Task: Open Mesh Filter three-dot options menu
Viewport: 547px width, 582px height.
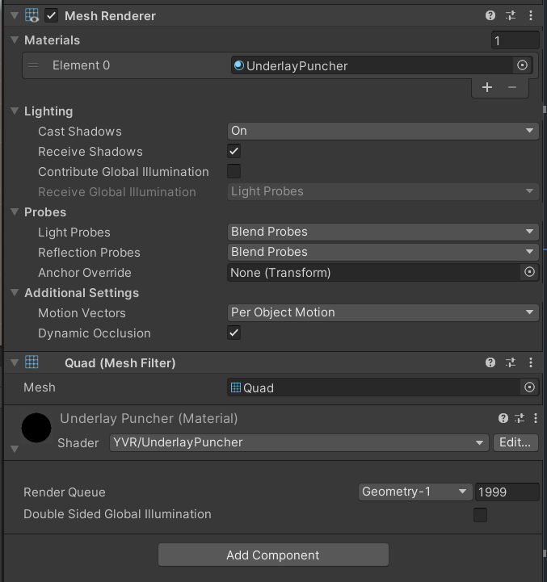Action: click(531, 363)
